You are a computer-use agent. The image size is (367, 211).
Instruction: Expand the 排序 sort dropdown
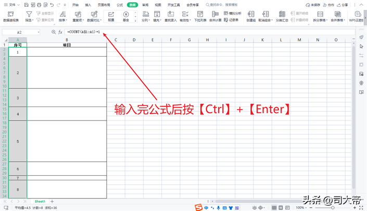[x=62, y=20]
